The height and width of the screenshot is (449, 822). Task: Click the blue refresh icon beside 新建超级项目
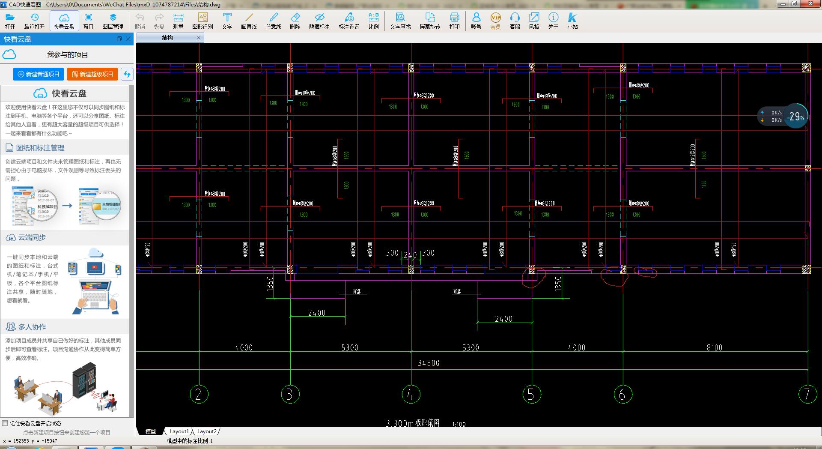(127, 74)
